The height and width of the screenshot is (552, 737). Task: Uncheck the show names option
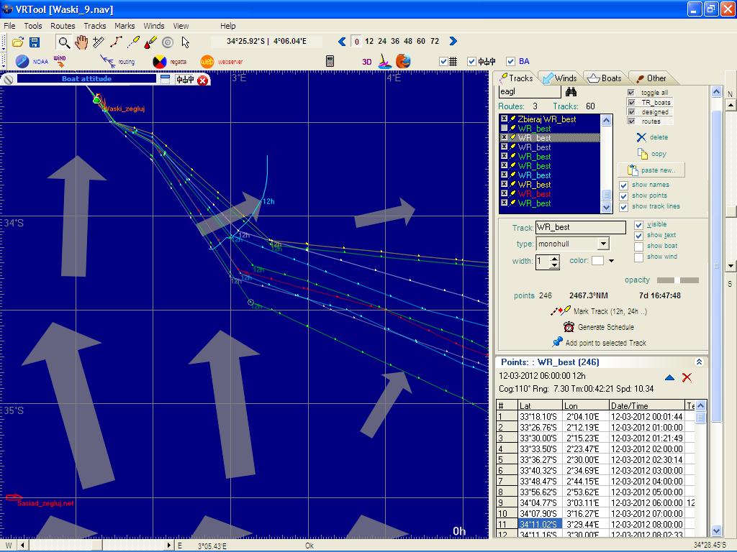[x=624, y=185]
